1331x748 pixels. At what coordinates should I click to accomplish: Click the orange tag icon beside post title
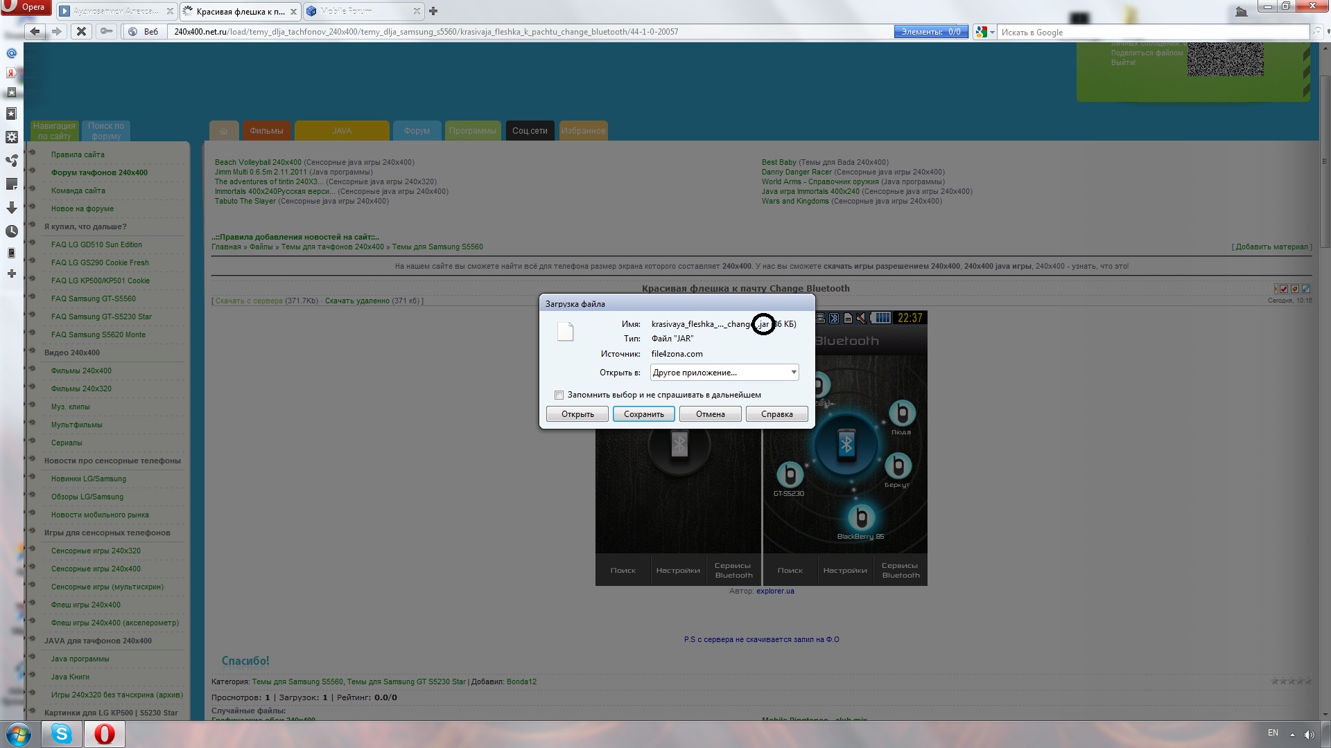click(x=1294, y=289)
